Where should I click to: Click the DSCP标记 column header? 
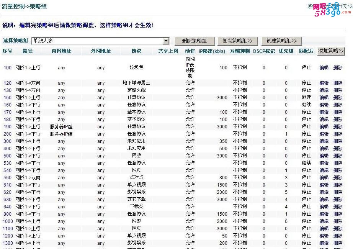pos(264,51)
